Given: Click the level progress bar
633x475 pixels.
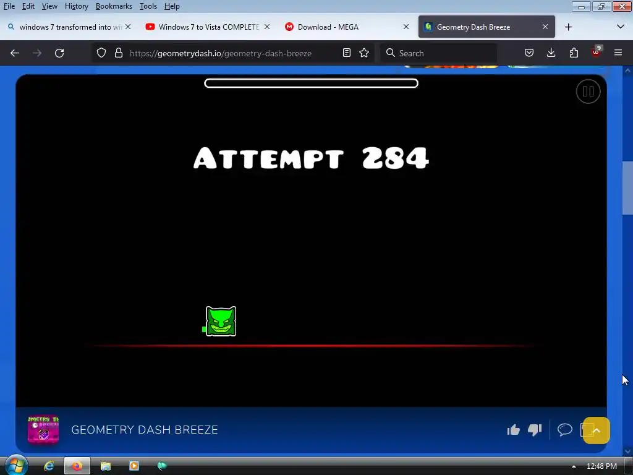Looking at the screenshot, I should (x=311, y=83).
